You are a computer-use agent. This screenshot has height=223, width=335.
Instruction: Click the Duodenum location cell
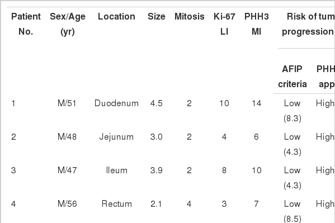pos(116,103)
